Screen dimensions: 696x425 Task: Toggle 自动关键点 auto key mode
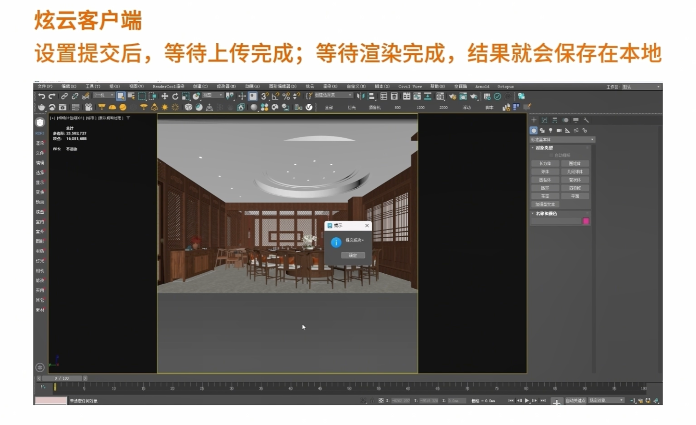[576, 401]
